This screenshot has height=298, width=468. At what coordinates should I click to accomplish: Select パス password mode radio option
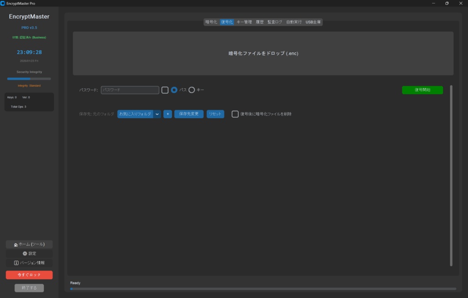click(x=174, y=90)
